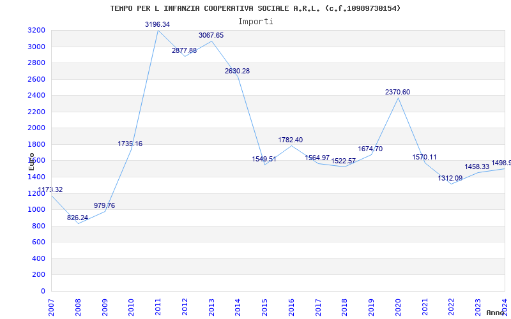
Task: Select data label 3196.34
Action: coord(157,24)
